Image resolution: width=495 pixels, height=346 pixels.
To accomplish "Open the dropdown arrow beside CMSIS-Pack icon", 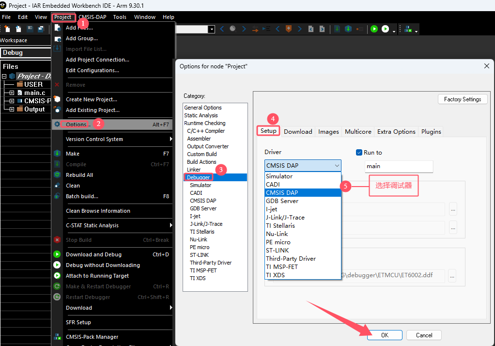I will click(x=417, y=31).
